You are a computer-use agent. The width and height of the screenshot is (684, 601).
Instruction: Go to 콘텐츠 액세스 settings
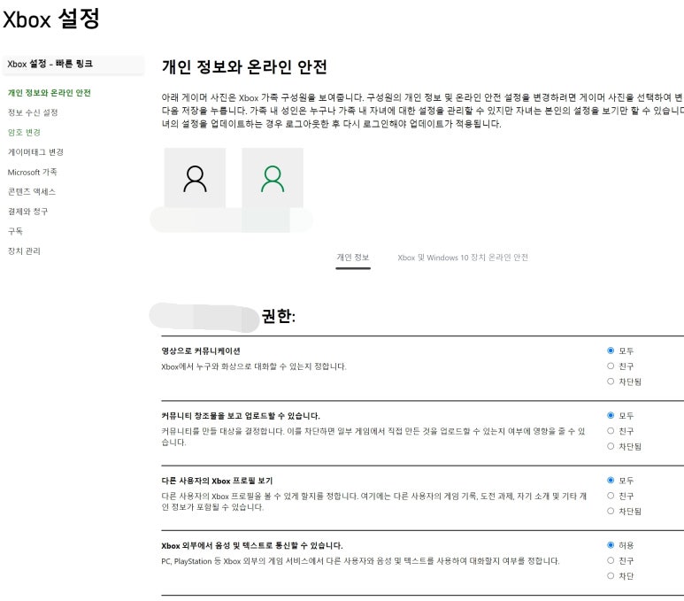tap(31, 191)
